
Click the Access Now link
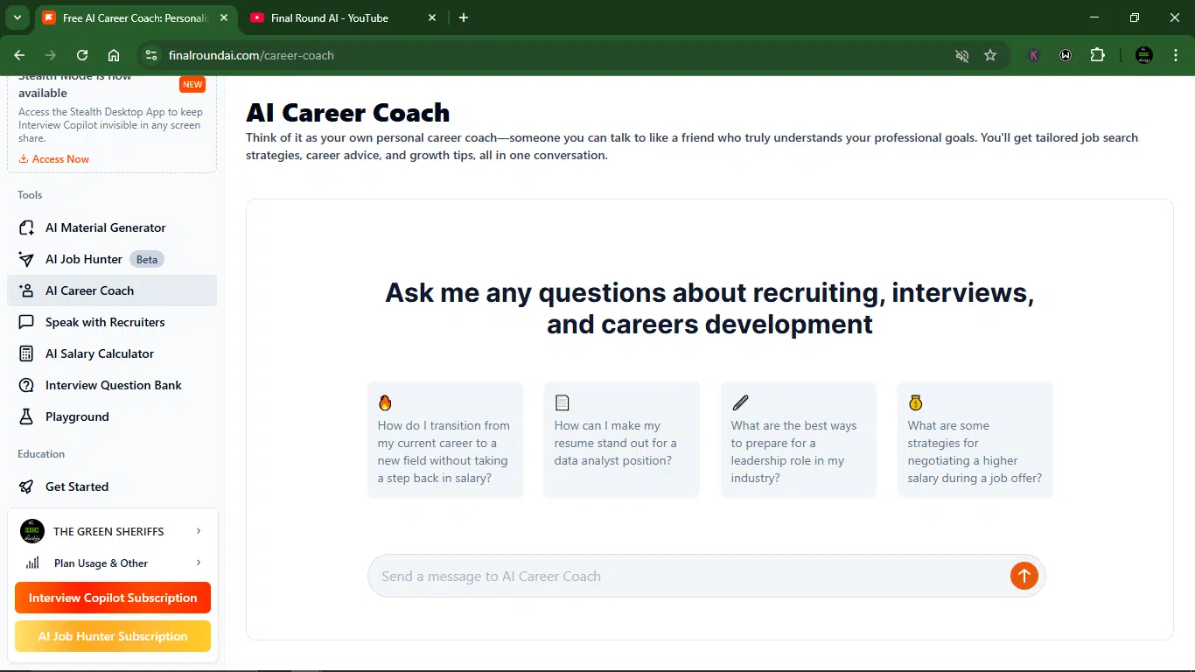pos(54,159)
